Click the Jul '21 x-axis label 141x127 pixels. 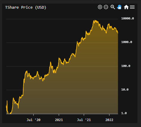click(84, 120)
